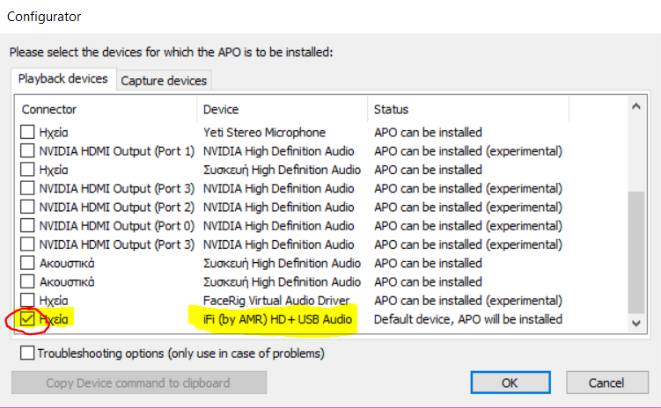Enable APO for NVIDIA HDMI Output (Port 1)
The height and width of the screenshot is (408, 661).
click(x=28, y=151)
